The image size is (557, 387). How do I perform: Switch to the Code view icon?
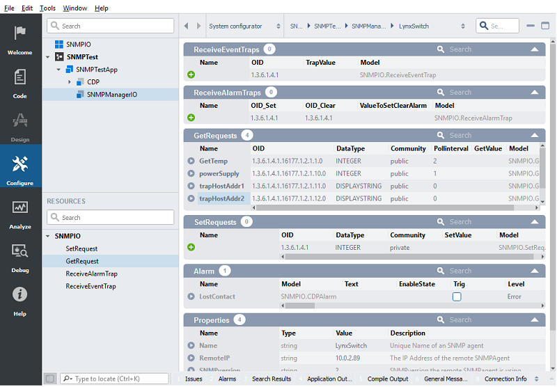pos(20,77)
